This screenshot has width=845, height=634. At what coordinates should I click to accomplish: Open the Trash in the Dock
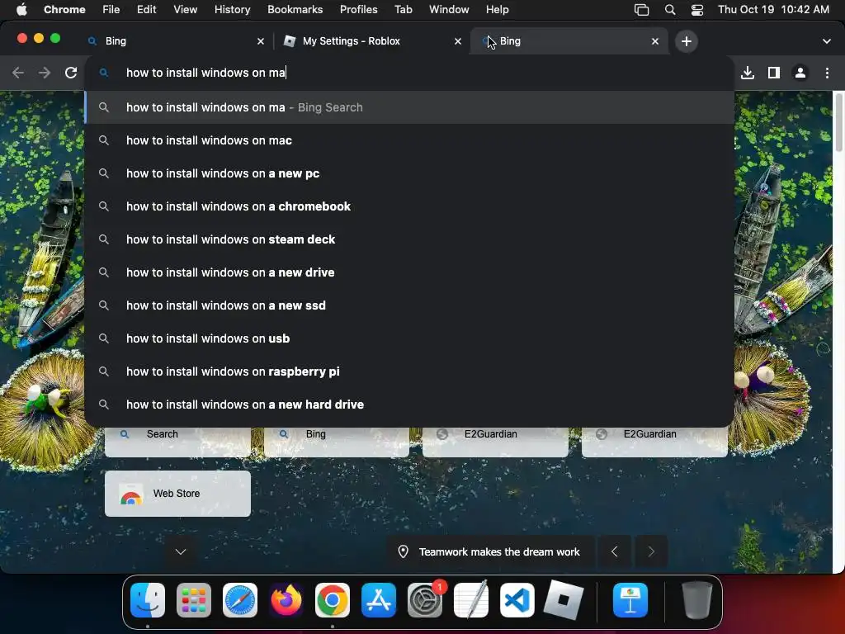(697, 600)
